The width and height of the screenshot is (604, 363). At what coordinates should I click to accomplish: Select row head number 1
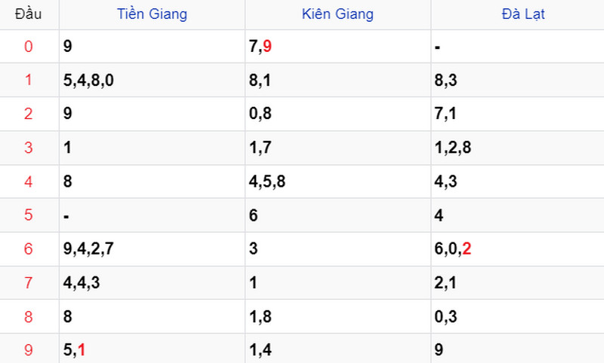coord(29,80)
